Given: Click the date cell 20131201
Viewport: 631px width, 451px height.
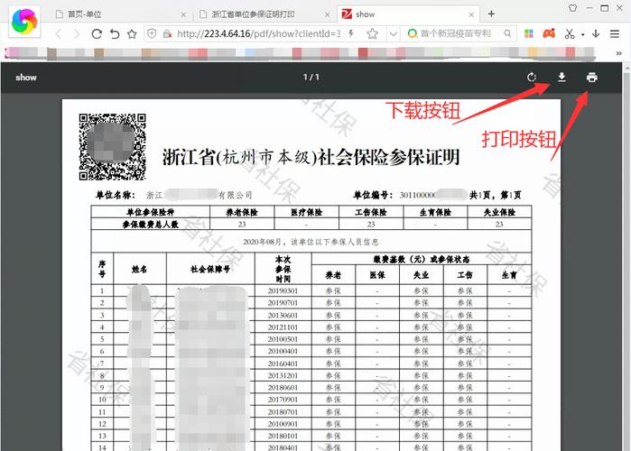Looking at the screenshot, I should click(283, 375).
